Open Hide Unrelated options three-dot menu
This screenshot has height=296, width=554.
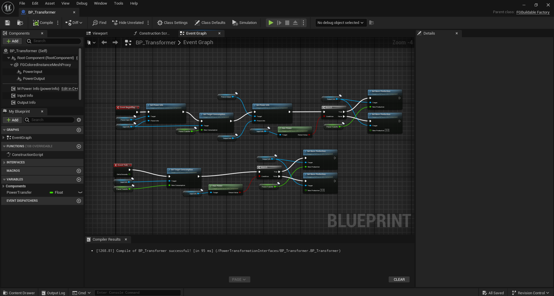(148, 23)
